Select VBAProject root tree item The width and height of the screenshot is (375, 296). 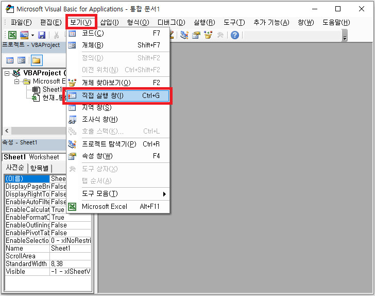point(44,73)
